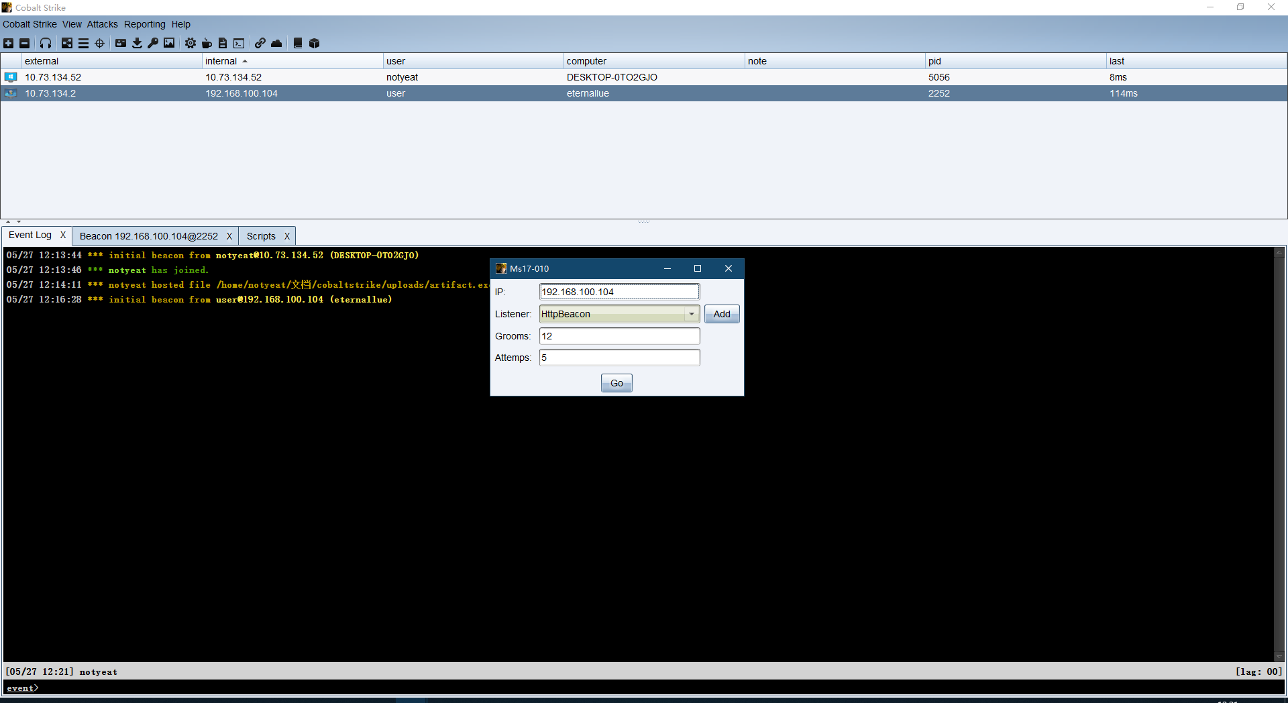Image resolution: width=1288 pixels, height=703 pixels.
Task: Open Listeners via the headphones icon
Action: tap(45, 43)
